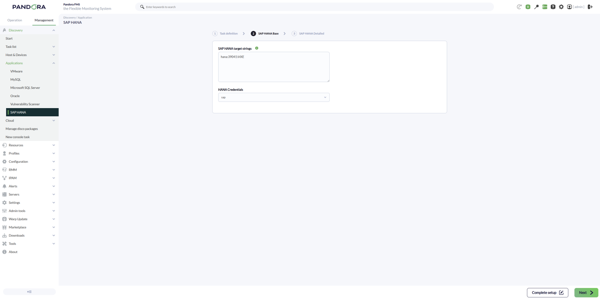The height and width of the screenshot is (299, 600).
Task: Click the Configuration menu icon
Action: [4, 162]
